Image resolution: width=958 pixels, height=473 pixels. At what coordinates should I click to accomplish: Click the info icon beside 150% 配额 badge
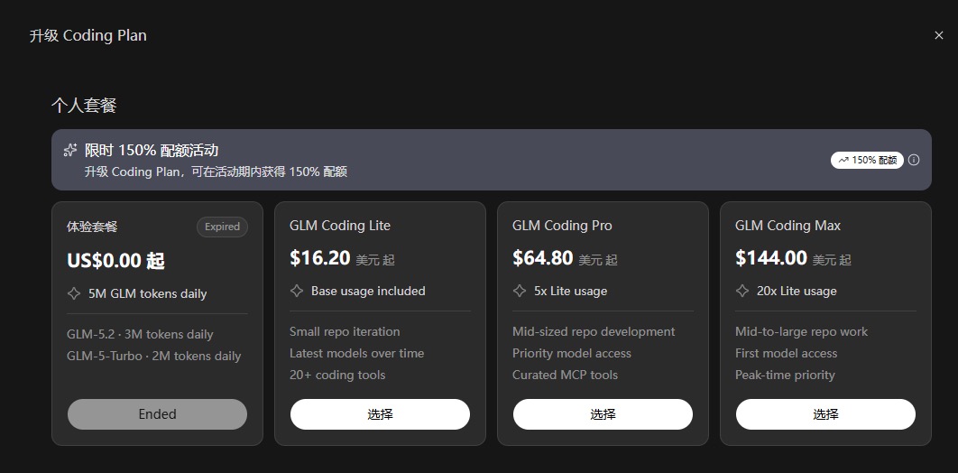click(914, 160)
